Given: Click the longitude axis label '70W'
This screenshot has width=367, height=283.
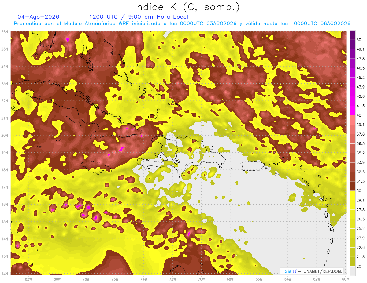Looking at the screenshot, I should (201, 279).
